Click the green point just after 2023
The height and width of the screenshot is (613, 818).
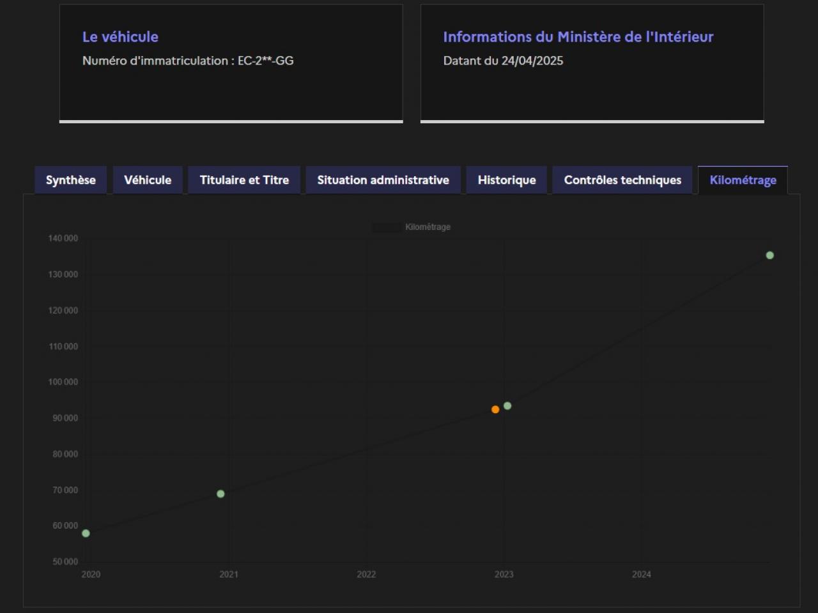click(x=507, y=405)
